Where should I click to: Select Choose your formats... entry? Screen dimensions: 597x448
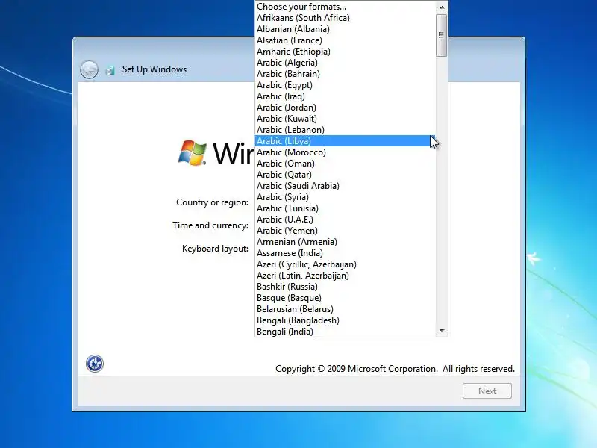click(345, 7)
